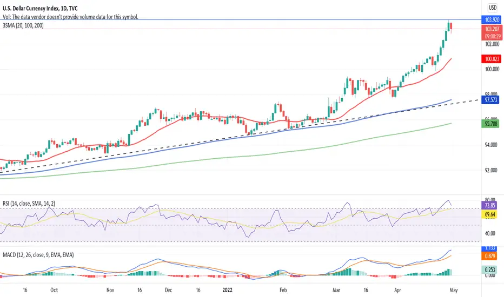This screenshot has width=504, height=297.
Task: Open the USD currency selector
Action: click(x=493, y=8)
